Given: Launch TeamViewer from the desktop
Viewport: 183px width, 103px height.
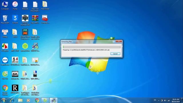Looking at the screenshot, I should tap(5, 61).
